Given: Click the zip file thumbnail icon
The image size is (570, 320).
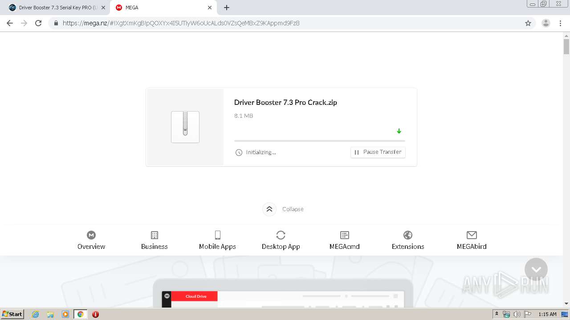Looking at the screenshot, I should click(185, 127).
